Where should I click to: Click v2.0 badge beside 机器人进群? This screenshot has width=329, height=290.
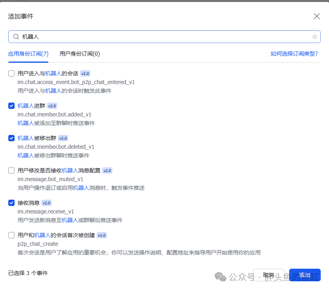[52, 106]
